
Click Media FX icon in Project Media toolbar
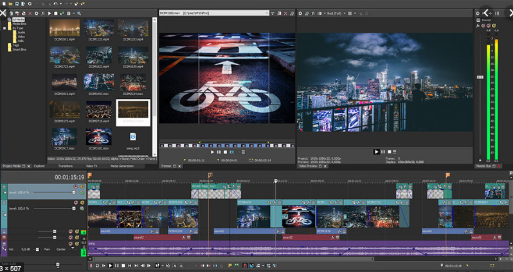(x=43, y=13)
